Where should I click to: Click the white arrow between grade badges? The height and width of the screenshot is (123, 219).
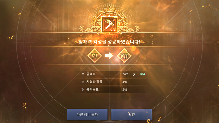[x=109, y=56]
